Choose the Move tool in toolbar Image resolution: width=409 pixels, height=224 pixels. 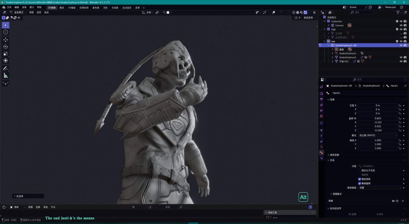pos(5,40)
